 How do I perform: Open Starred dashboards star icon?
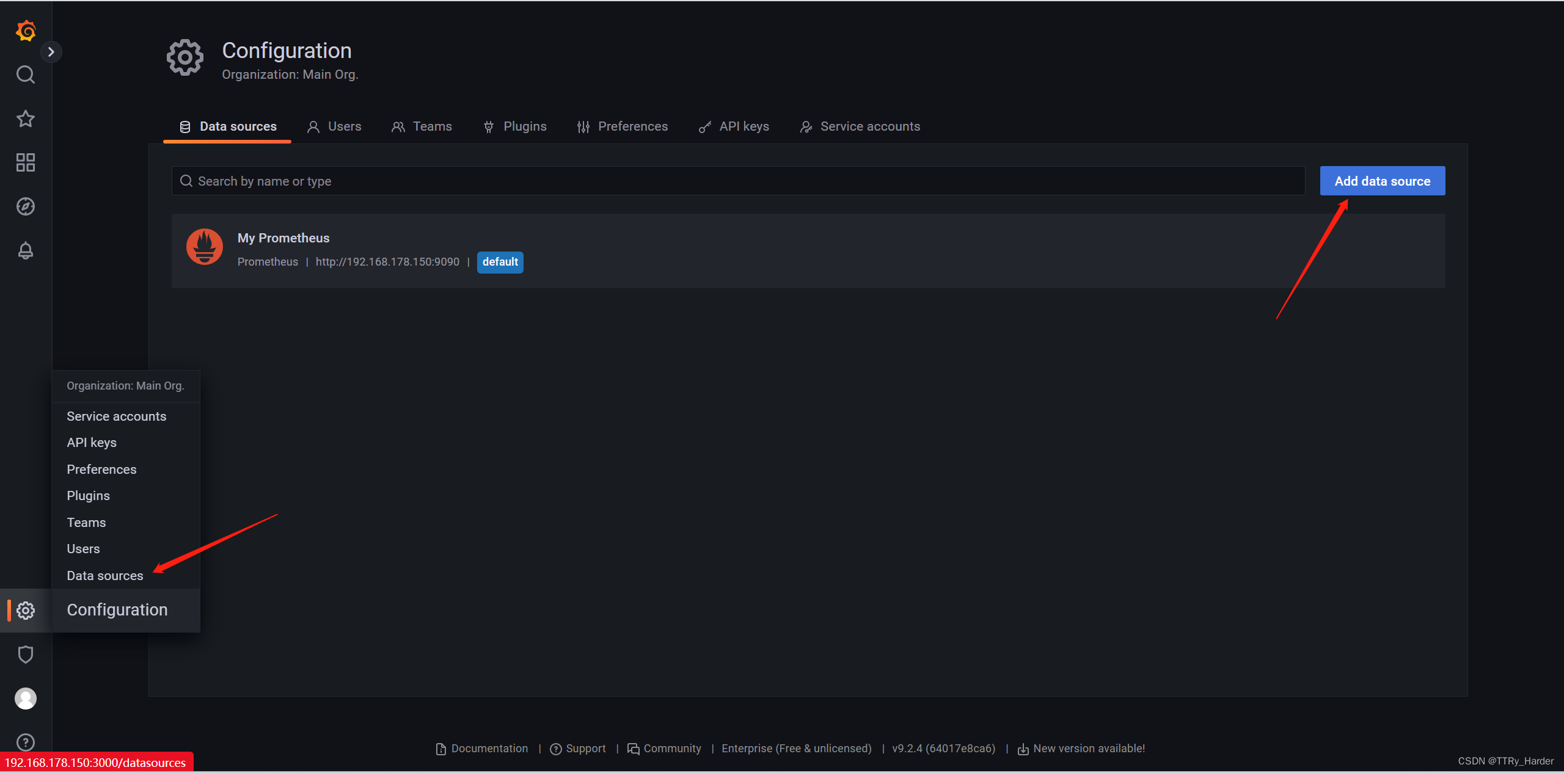click(x=26, y=118)
